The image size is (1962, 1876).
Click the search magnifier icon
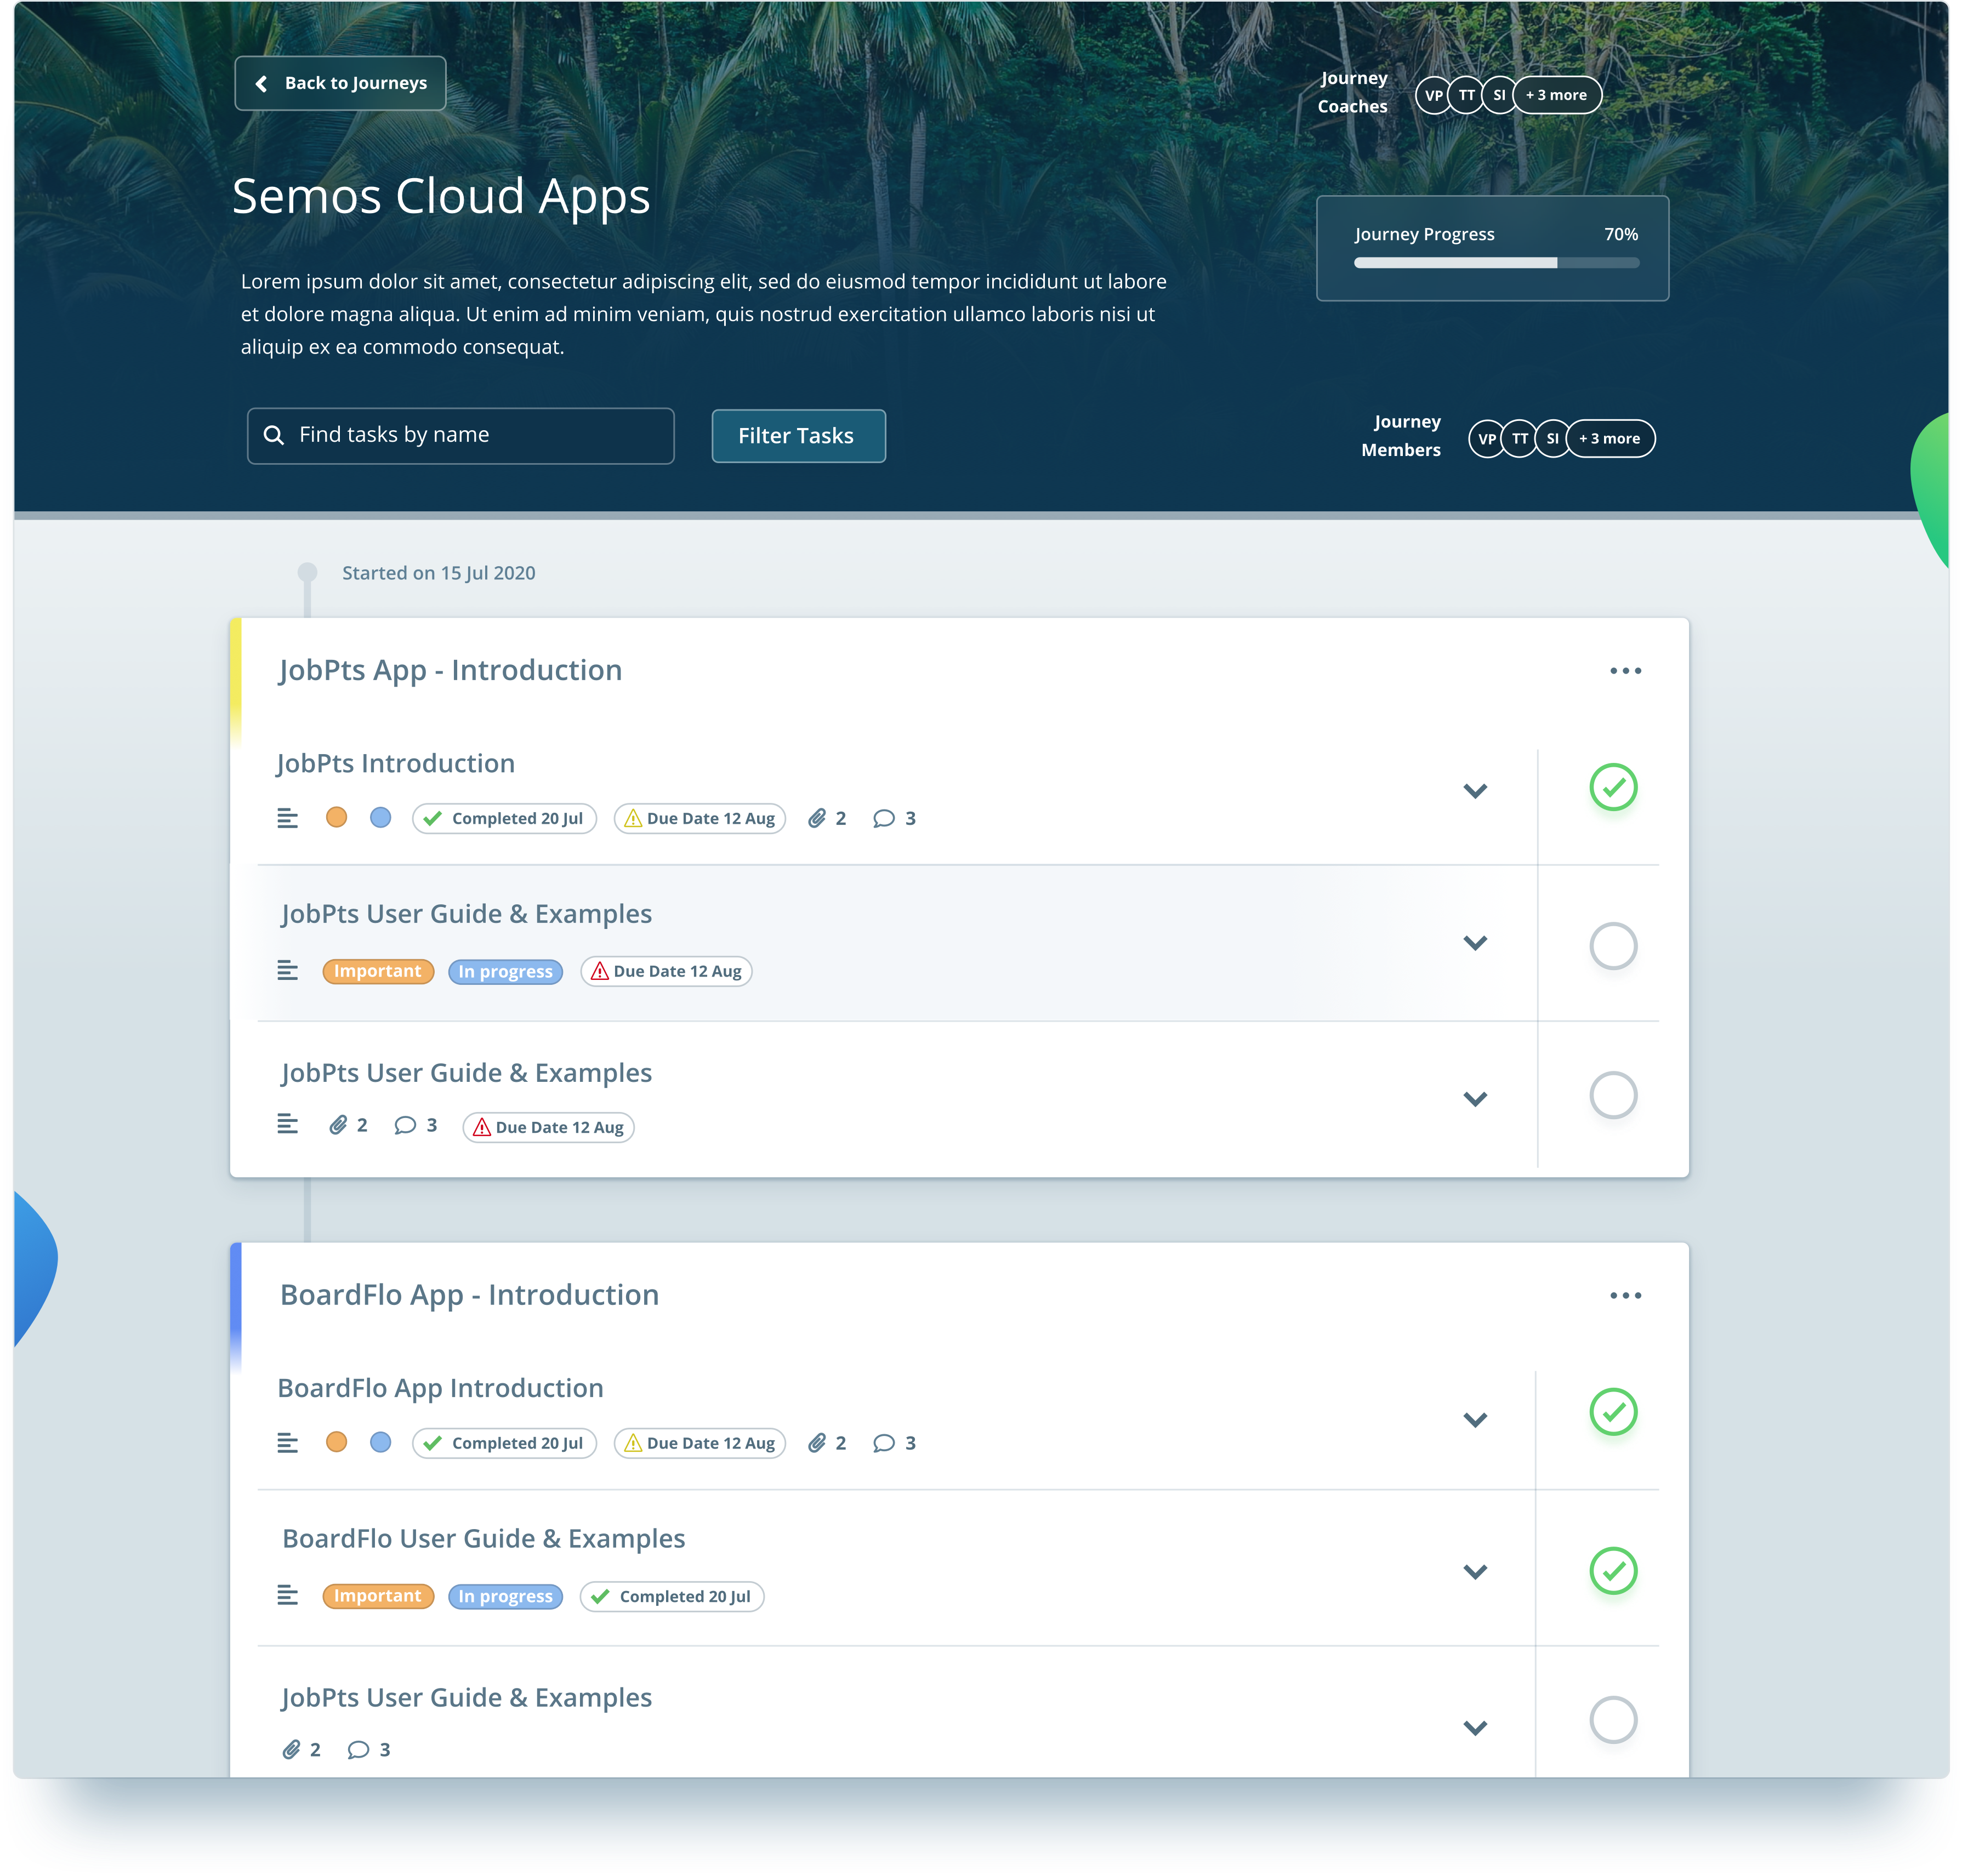pyautogui.click(x=273, y=435)
